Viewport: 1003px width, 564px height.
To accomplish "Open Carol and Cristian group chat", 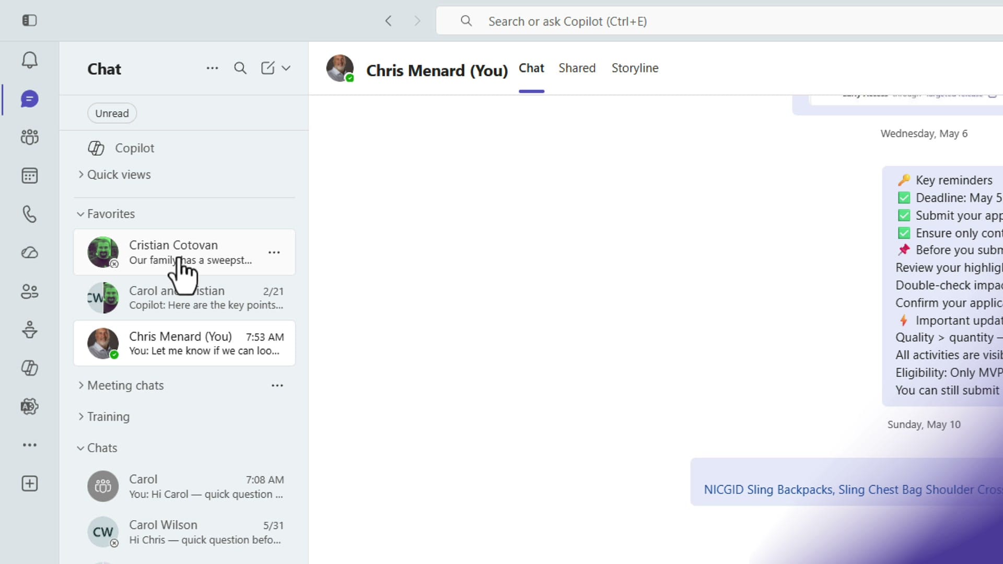I will click(184, 298).
